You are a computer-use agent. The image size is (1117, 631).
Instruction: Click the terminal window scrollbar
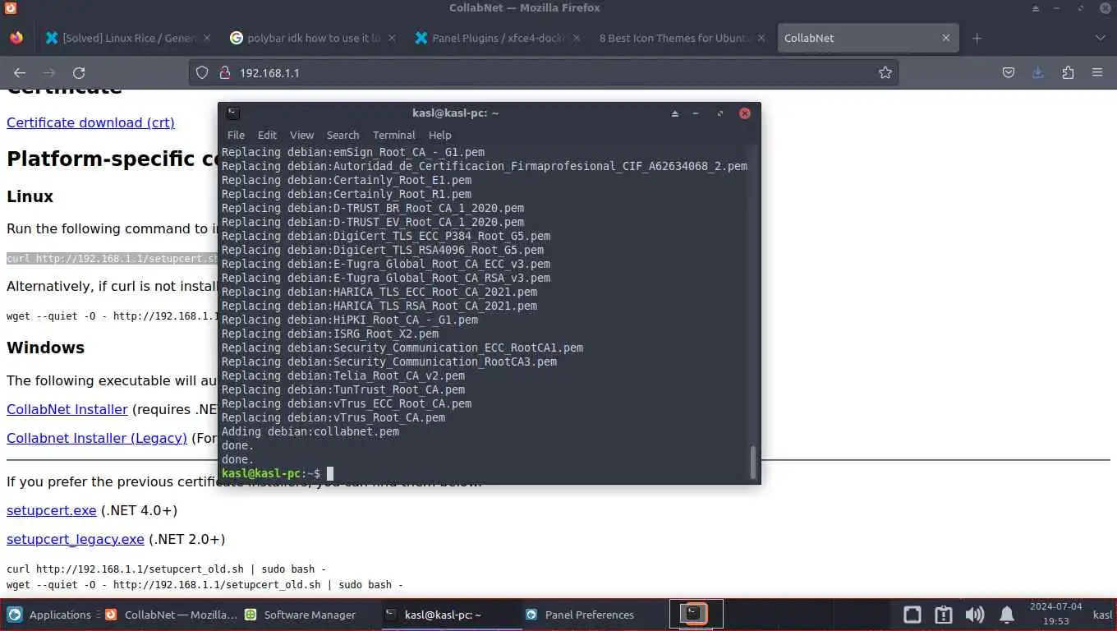pyautogui.click(x=752, y=463)
